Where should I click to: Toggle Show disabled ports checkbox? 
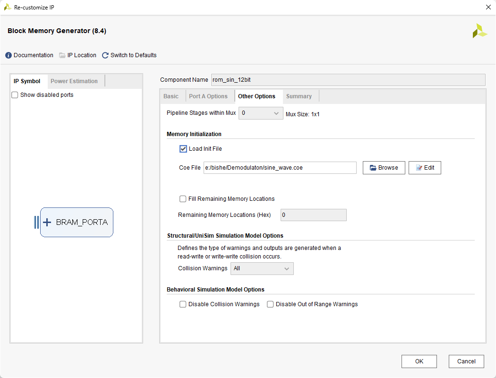pyautogui.click(x=15, y=95)
